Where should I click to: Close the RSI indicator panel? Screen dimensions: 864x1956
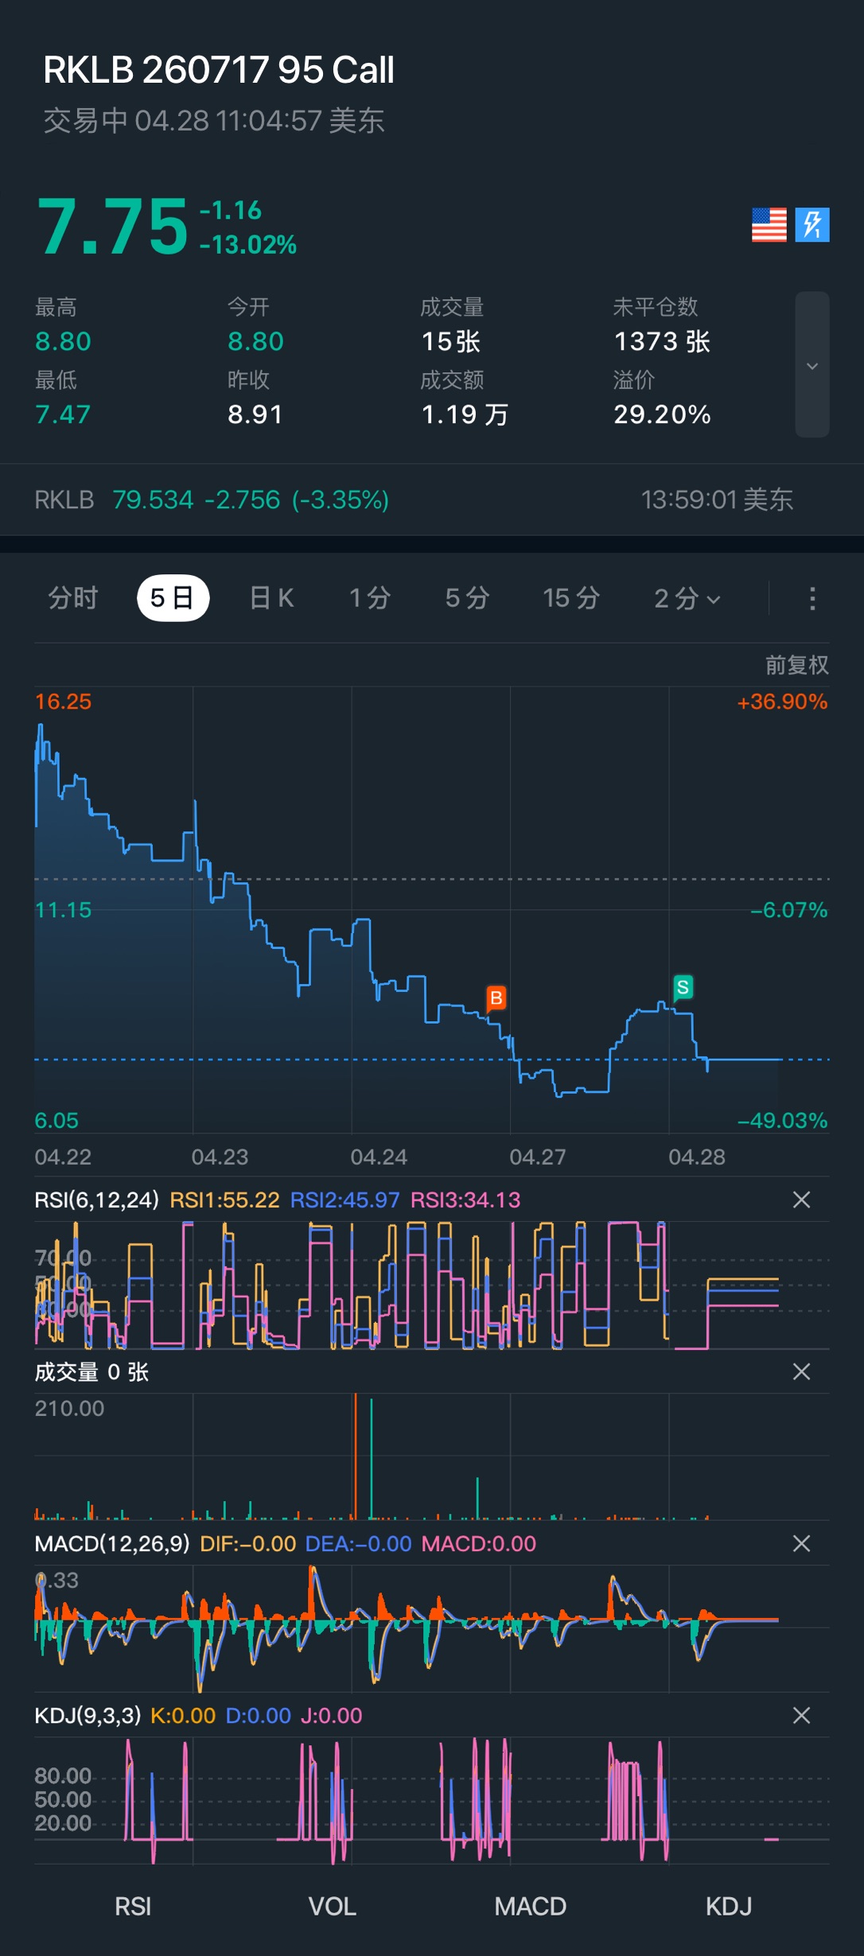801,1200
